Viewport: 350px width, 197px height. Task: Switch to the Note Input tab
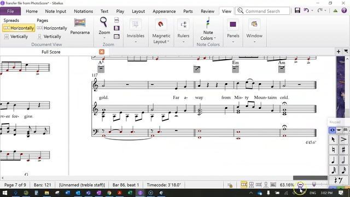pos(56,11)
